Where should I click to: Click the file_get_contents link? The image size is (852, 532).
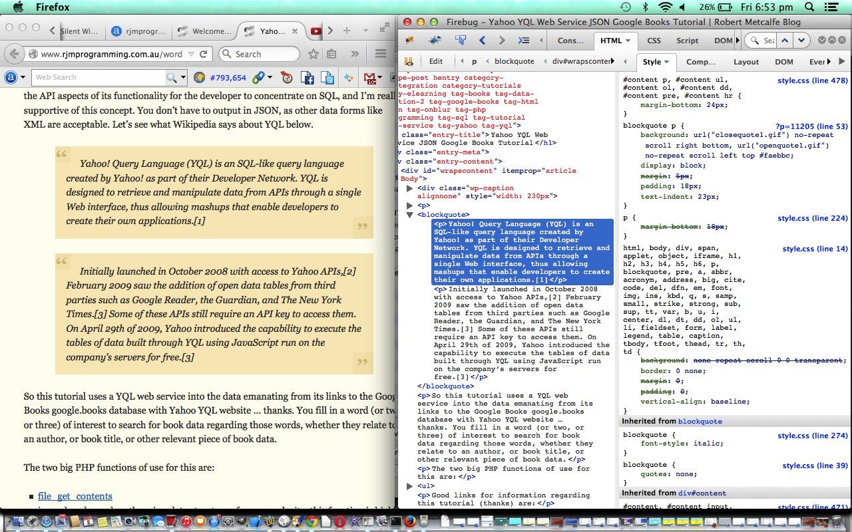pyautogui.click(x=75, y=496)
